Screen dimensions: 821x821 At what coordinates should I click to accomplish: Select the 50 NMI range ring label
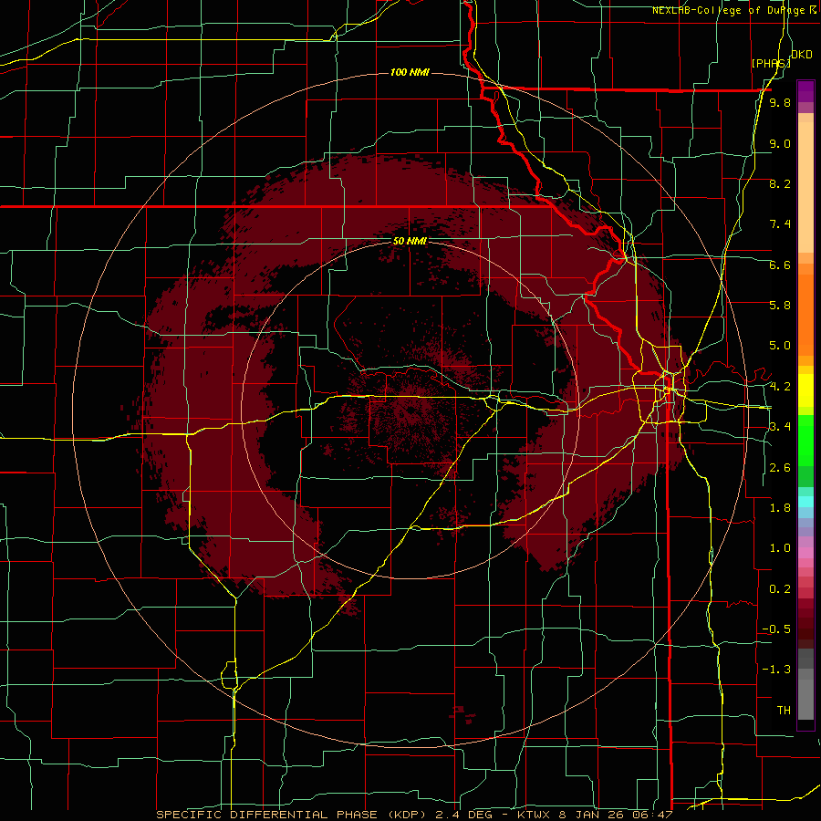pyautogui.click(x=410, y=241)
